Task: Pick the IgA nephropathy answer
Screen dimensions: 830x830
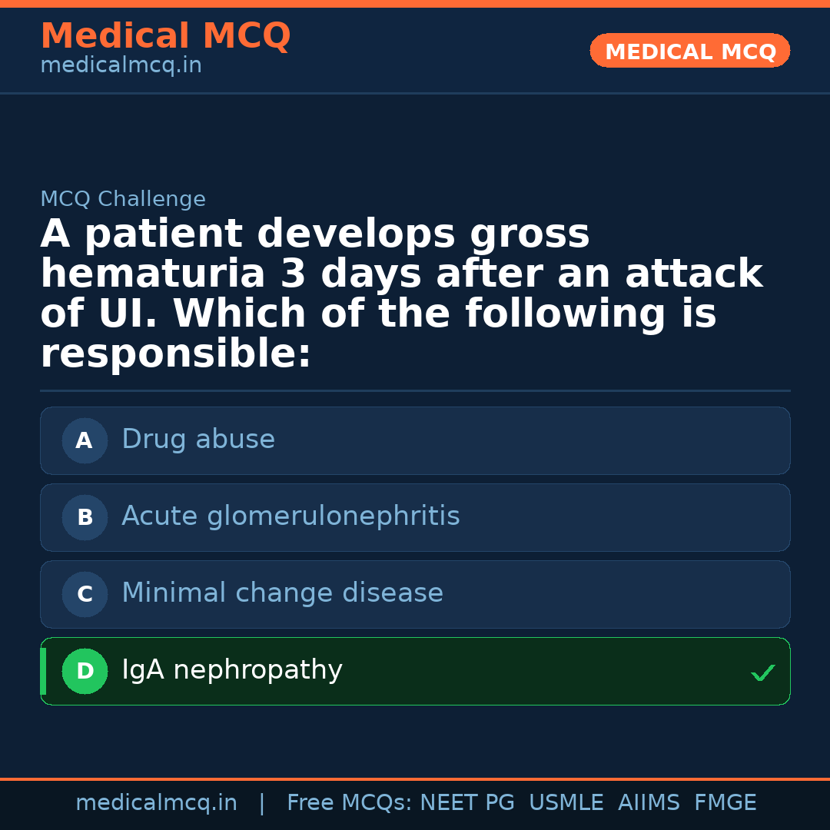Action: pos(232,670)
